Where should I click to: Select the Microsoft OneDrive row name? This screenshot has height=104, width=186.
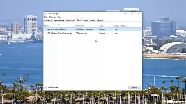[x=58, y=29]
